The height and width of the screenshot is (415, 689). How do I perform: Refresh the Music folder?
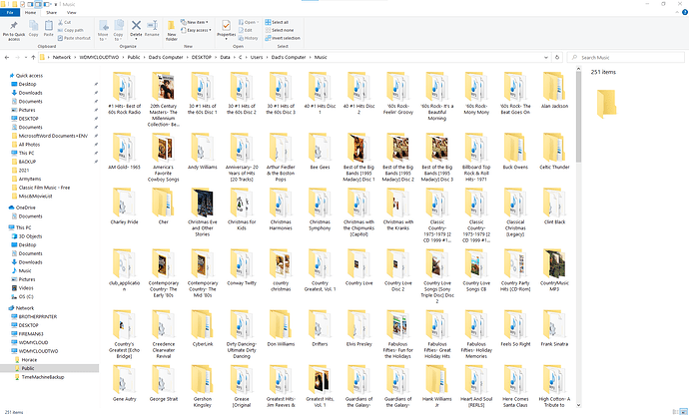[x=557, y=58]
